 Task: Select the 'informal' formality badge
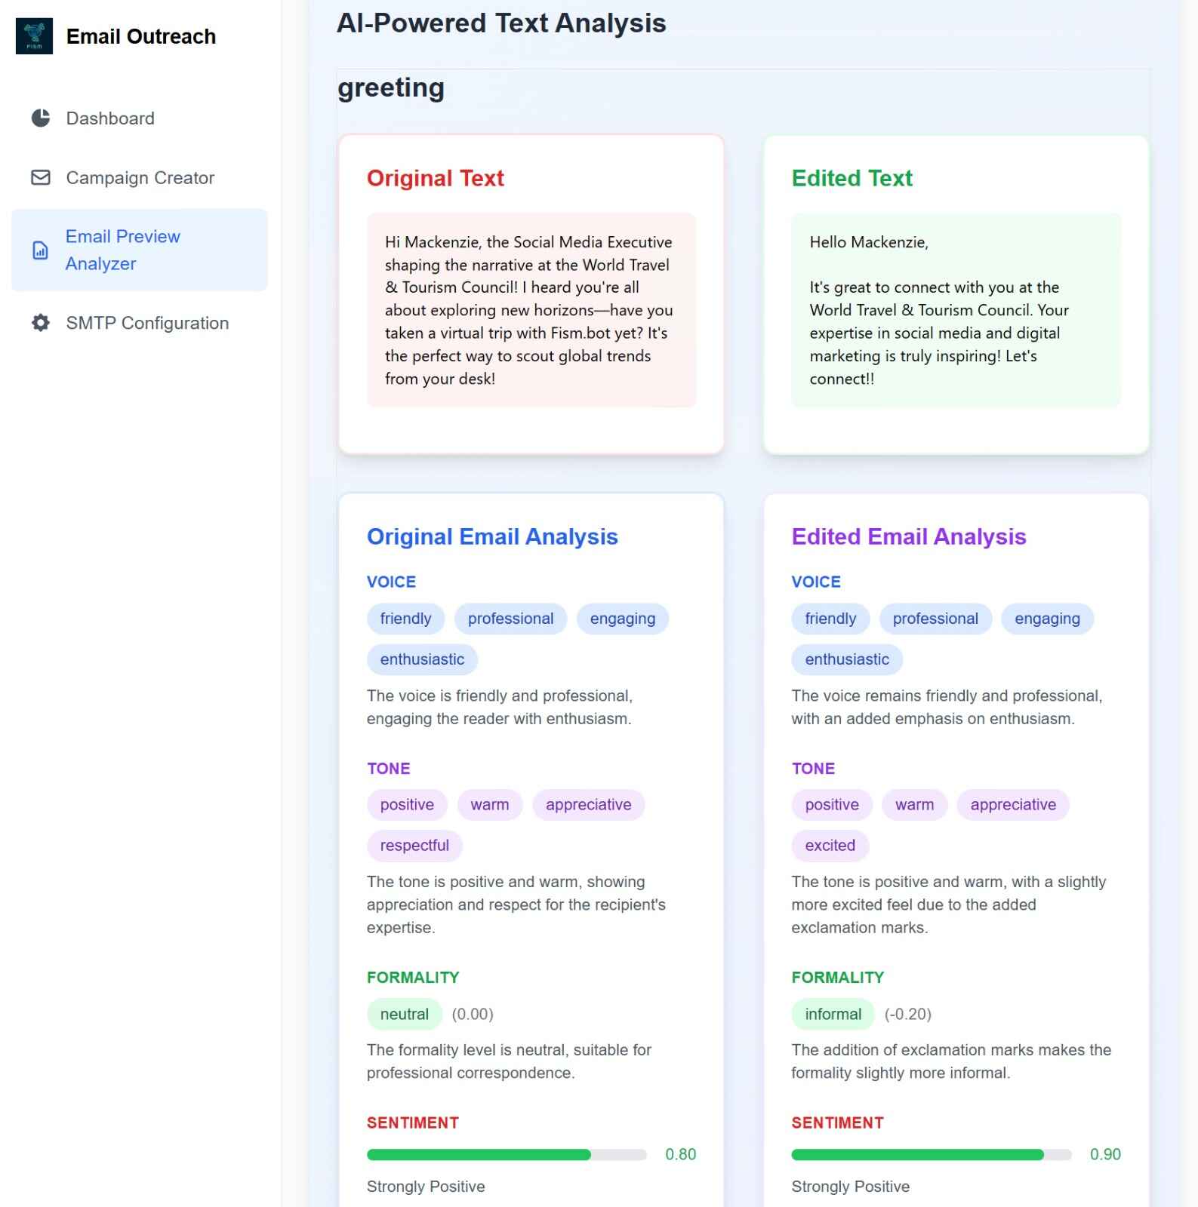coord(833,1015)
